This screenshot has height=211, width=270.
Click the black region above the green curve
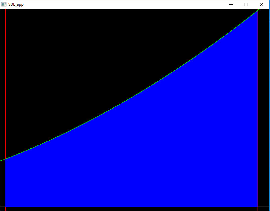101,50
